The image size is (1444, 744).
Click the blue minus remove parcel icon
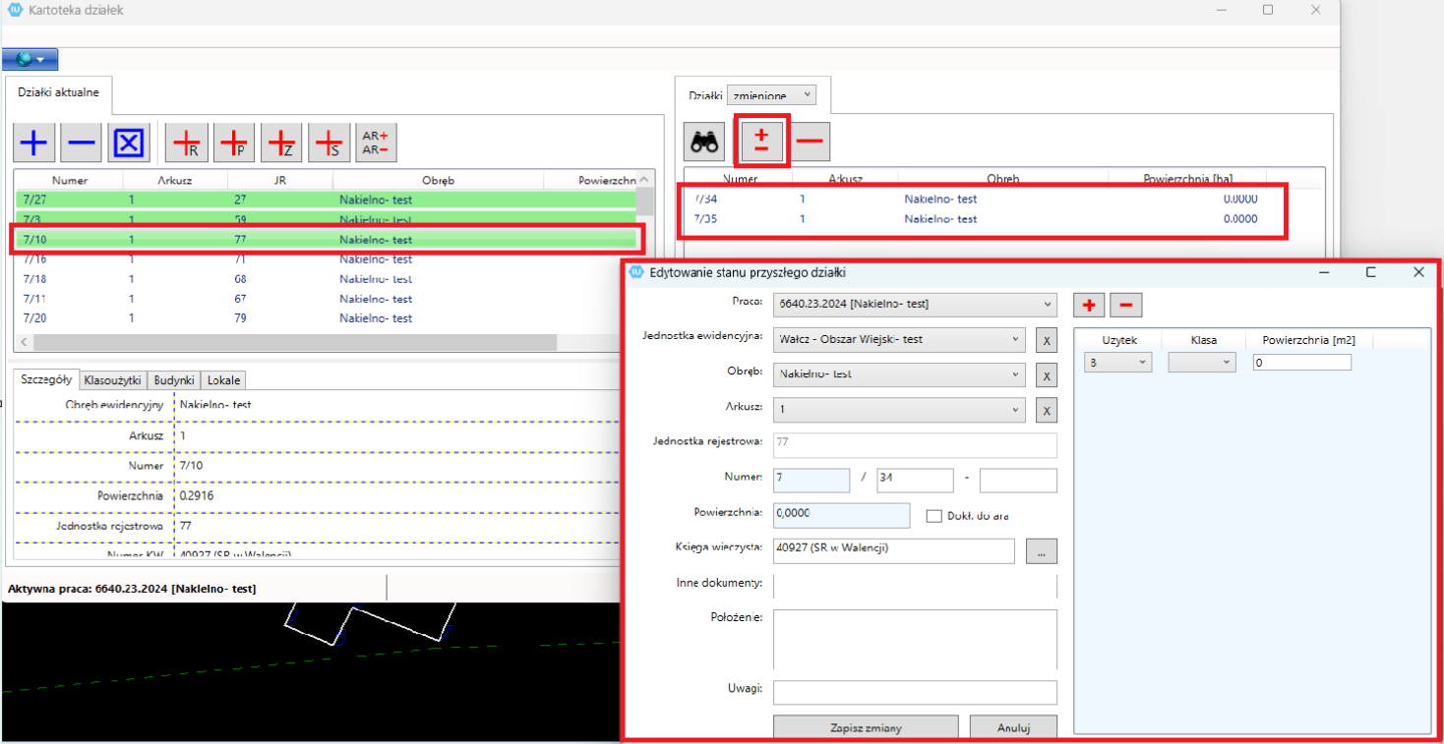click(x=82, y=143)
